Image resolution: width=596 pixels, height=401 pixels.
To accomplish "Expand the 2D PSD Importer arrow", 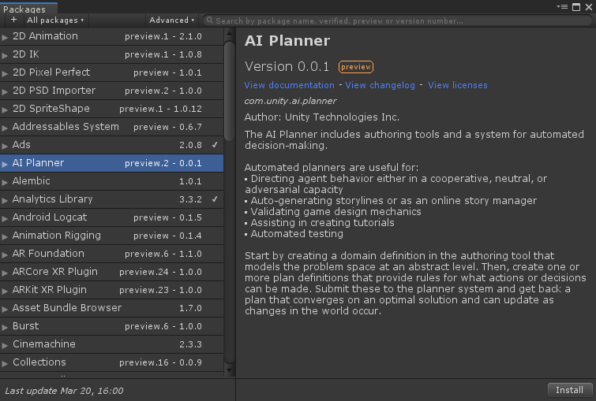I will pyautogui.click(x=5, y=91).
